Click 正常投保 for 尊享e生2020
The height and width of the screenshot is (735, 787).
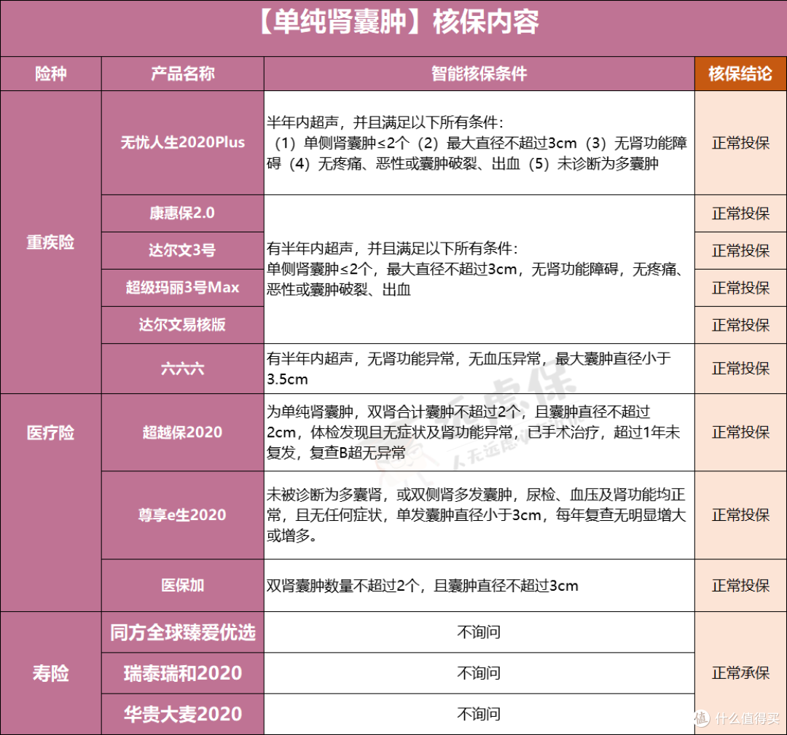pyautogui.click(x=740, y=515)
